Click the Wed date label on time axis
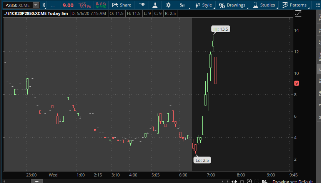 [53, 175]
